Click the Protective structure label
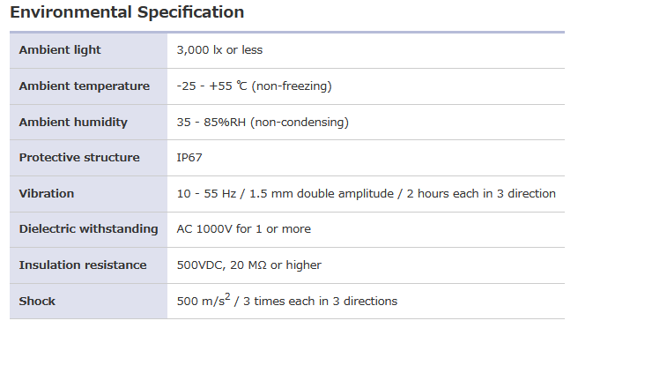 point(79,158)
